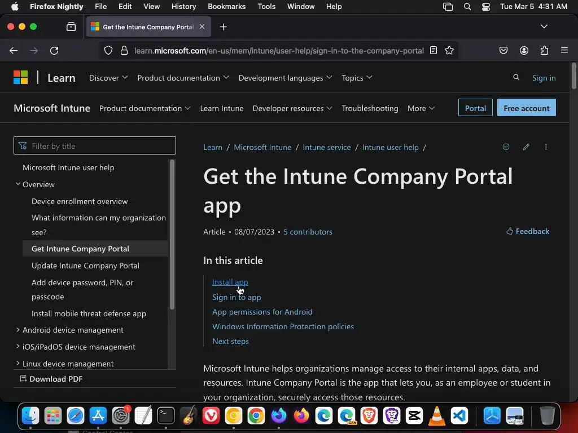Image resolution: width=578 pixels, height=433 pixels.
Task: Click the Microsoft logo
Action: [x=21, y=78]
